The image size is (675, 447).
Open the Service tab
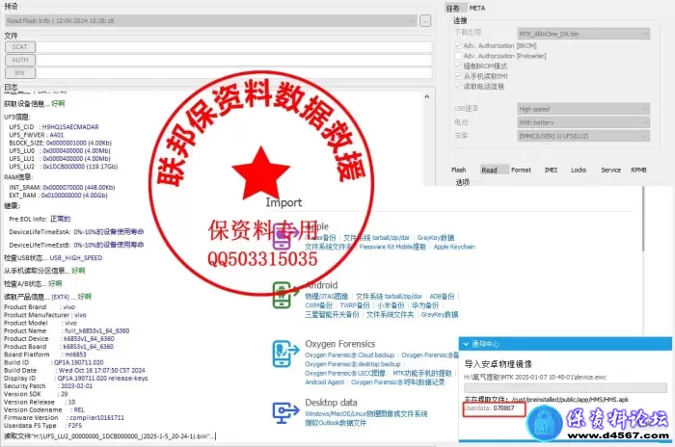pos(610,170)
